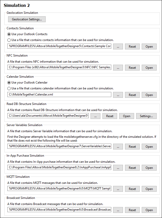This screenshot has height=218, width=162.
Task: Open the Geolocation Settings dialog
Action: [x=27, y=19]
